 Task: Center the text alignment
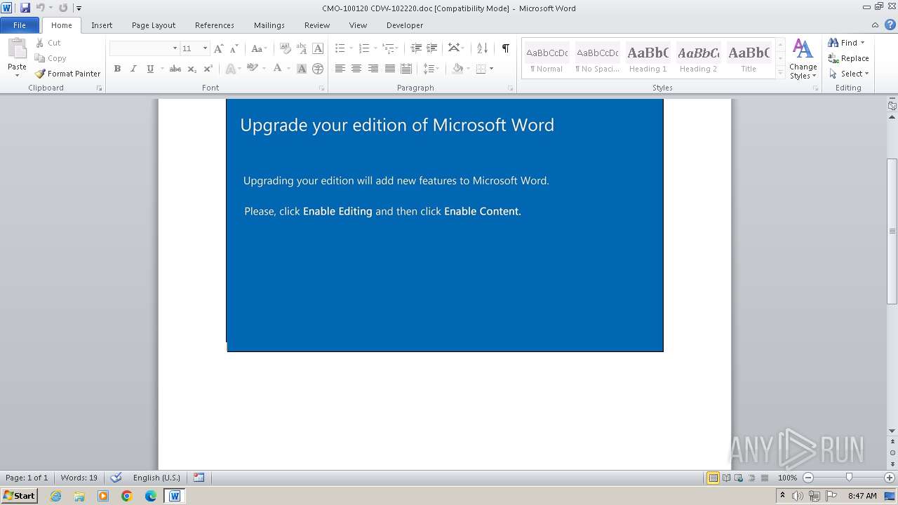(x=356, y=69)
